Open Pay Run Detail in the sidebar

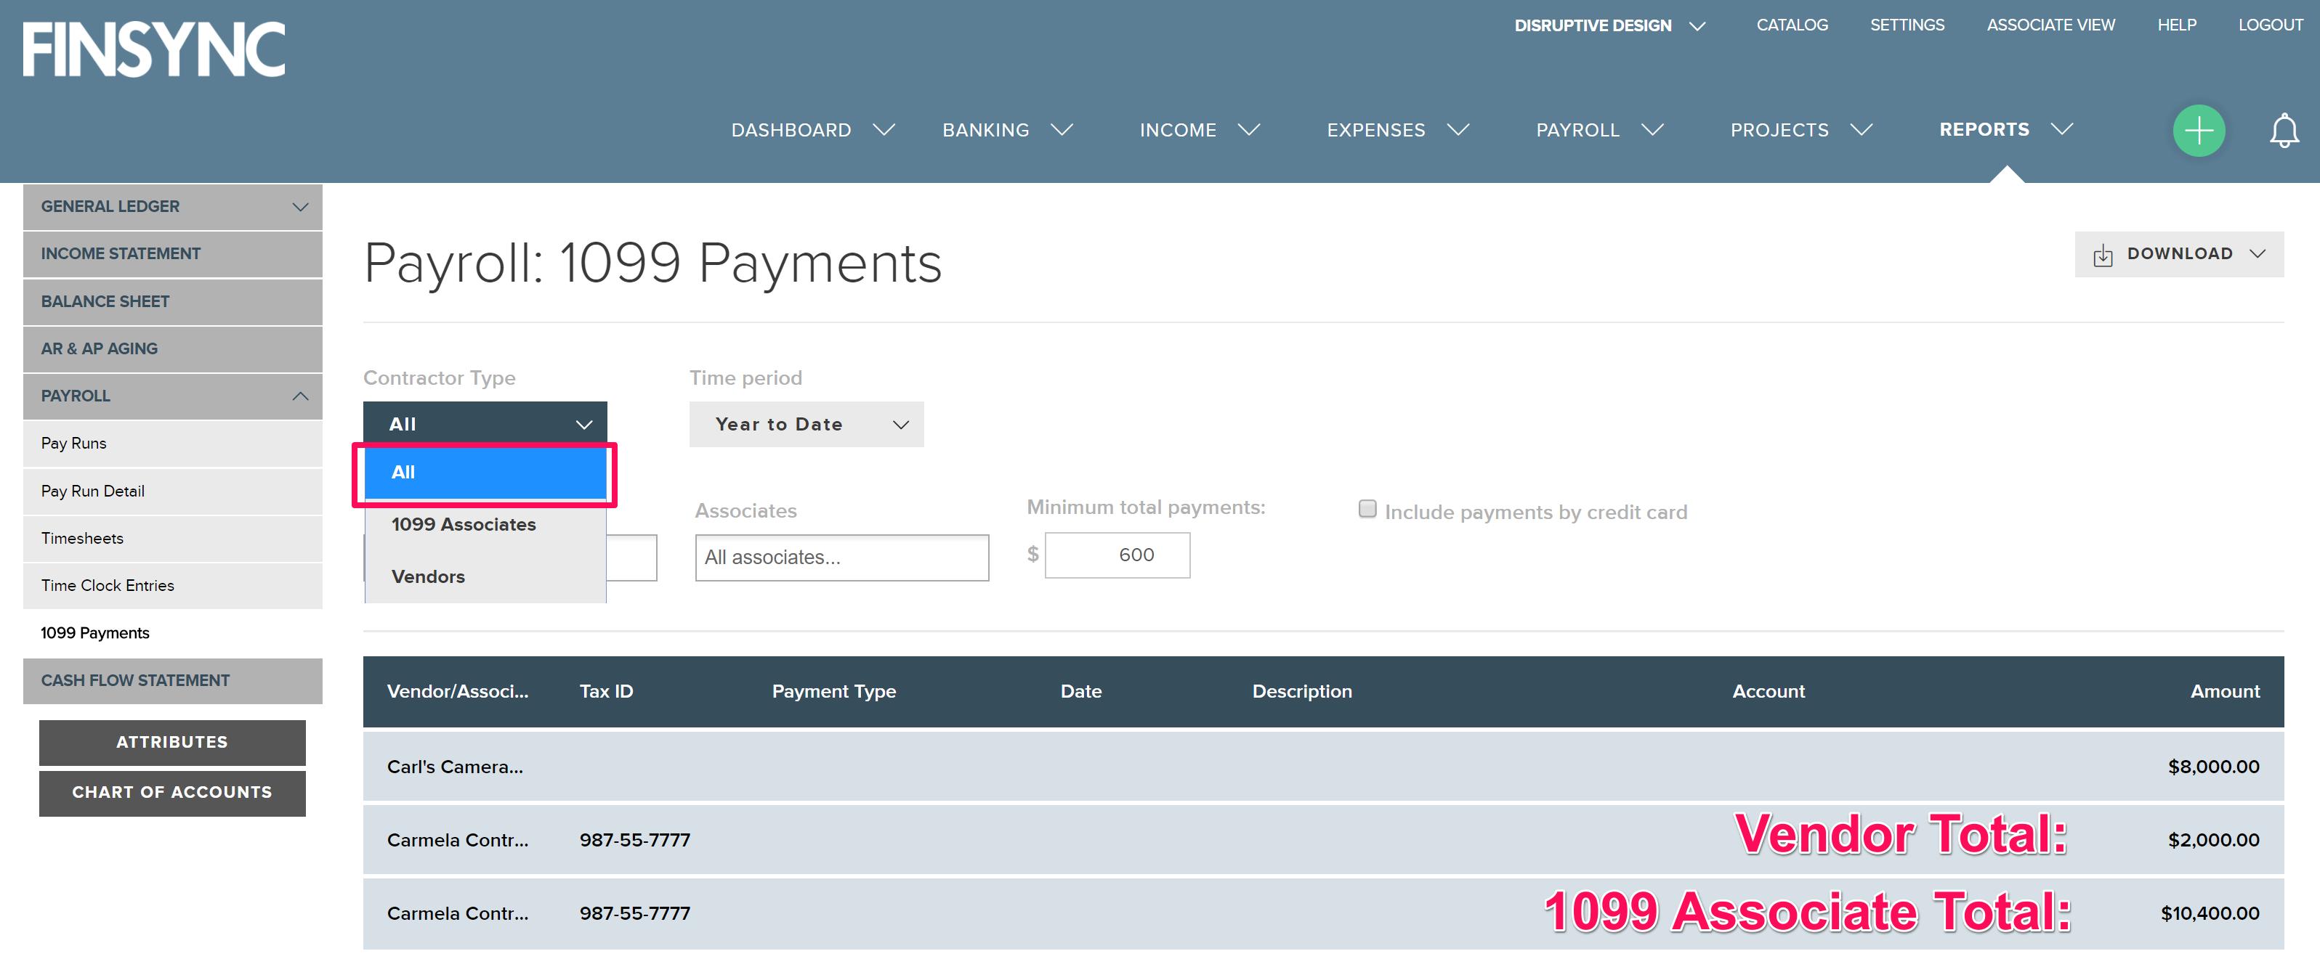coord(172,491)
